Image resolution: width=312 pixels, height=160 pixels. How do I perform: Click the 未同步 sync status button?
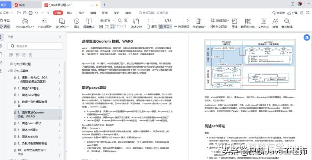coord(278,13)
